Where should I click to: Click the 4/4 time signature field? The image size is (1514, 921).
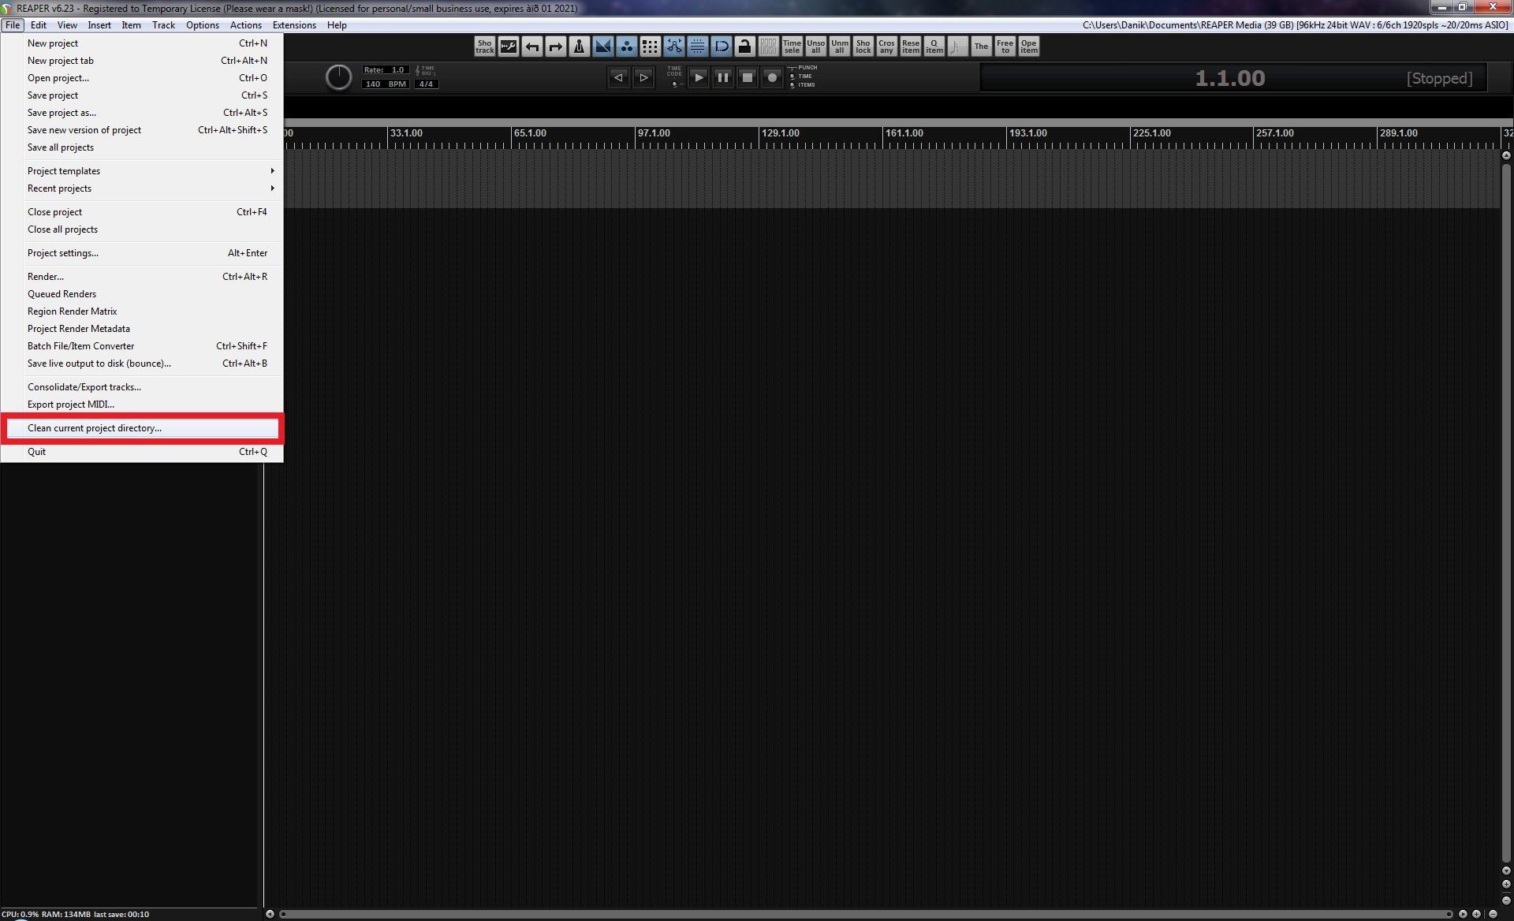[x=426, y=84]
